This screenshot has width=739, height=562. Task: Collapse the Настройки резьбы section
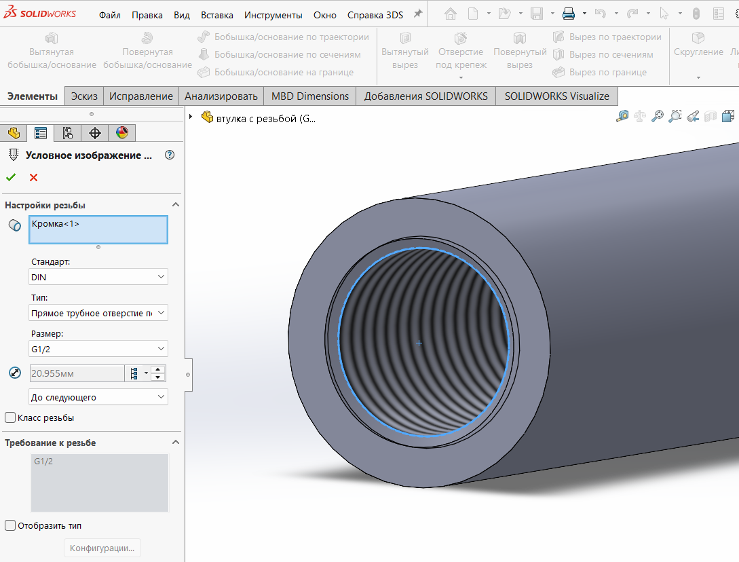(175, 204)
